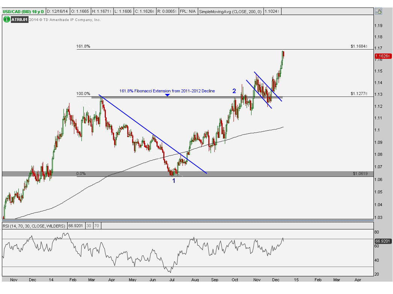Click the $1.16845 price label
393x294 pixels.
click(359, 46)
